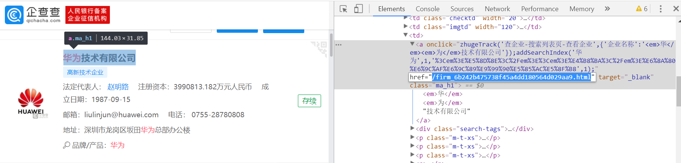
Task: Open DevTools three-dot customize menu
Action: point(660,9)
